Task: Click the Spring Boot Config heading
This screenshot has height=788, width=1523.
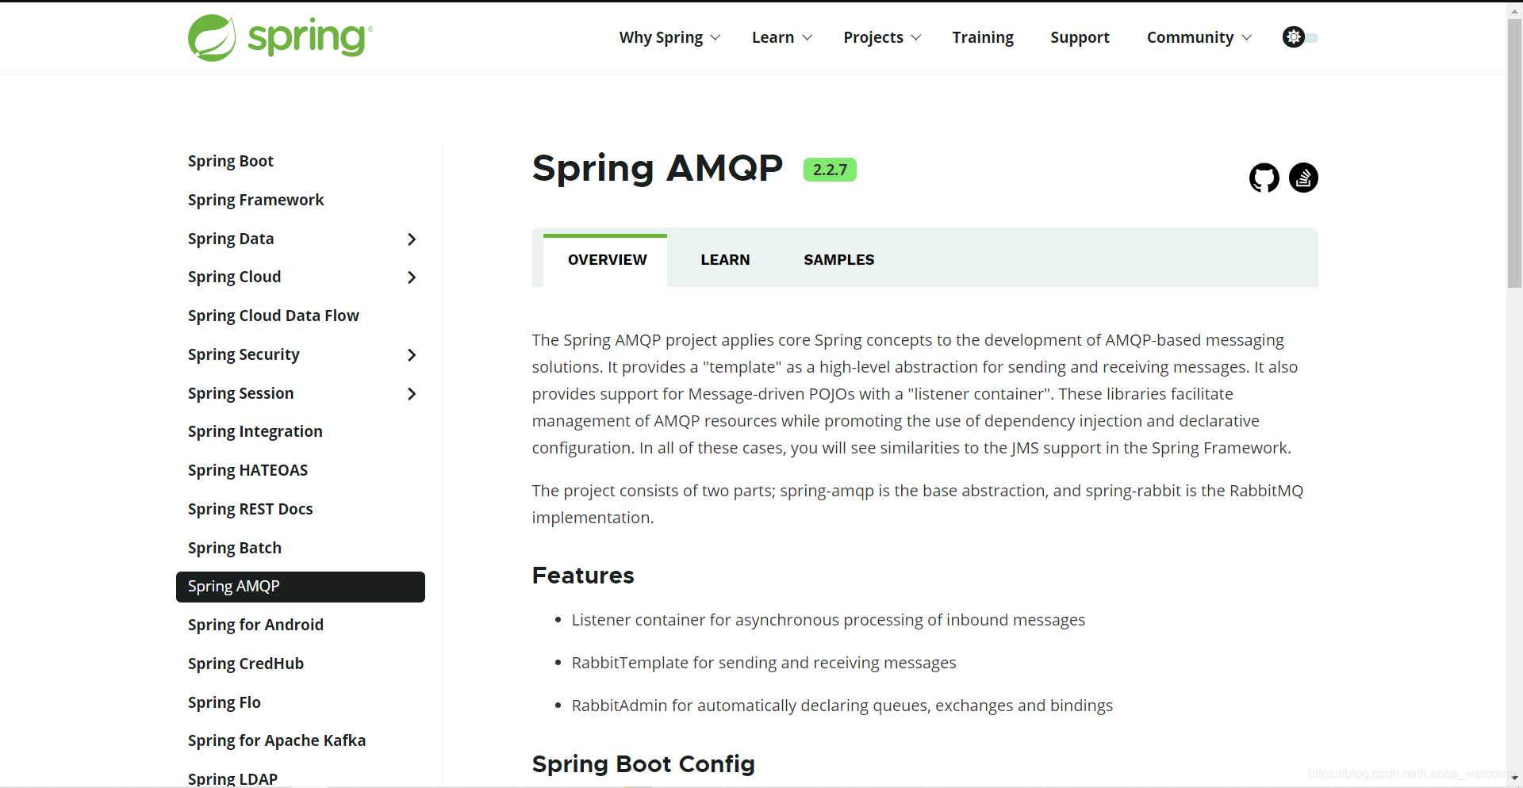Action: tap(643, 764)
